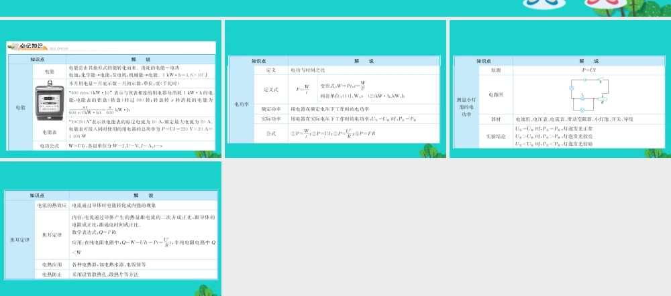Click 各种电热器,如电热水器、电饭煲等 text
The height and width of the screenshot is (296, 671).
pyautogui.click(x=109, y=265)
